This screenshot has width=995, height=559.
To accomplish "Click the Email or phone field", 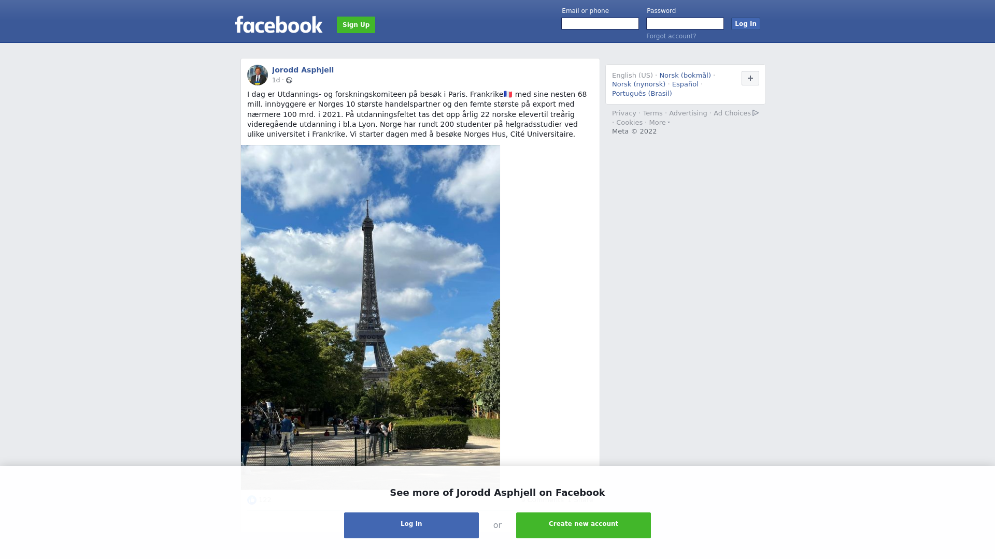I will (x=600, y=24).
